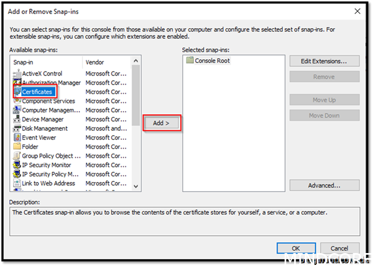Click the Advanced... button

point(324,185)
